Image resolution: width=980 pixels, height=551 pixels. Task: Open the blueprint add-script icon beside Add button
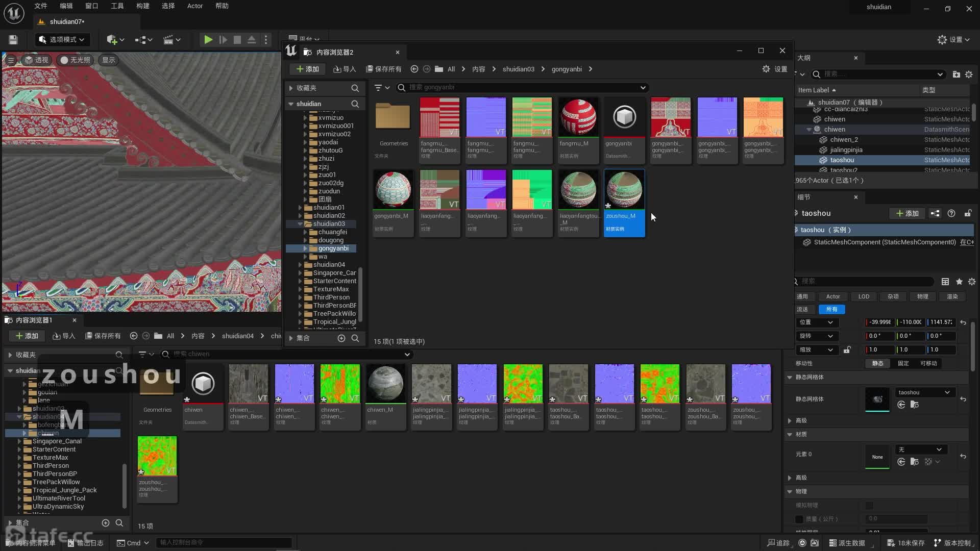coord(935,213)
